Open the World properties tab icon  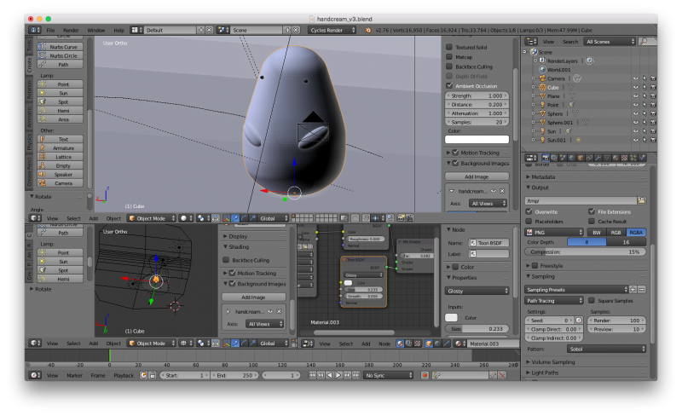click(571, 158)
